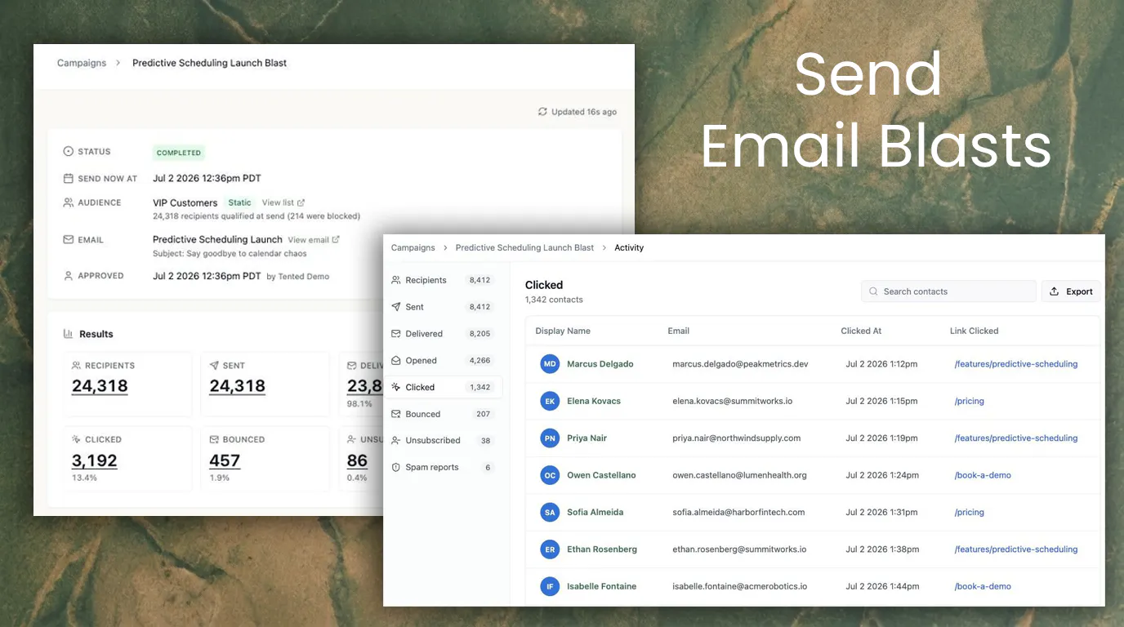
Task: Click the paper plane icon on the Sent results card
Action: click(214, 366)
